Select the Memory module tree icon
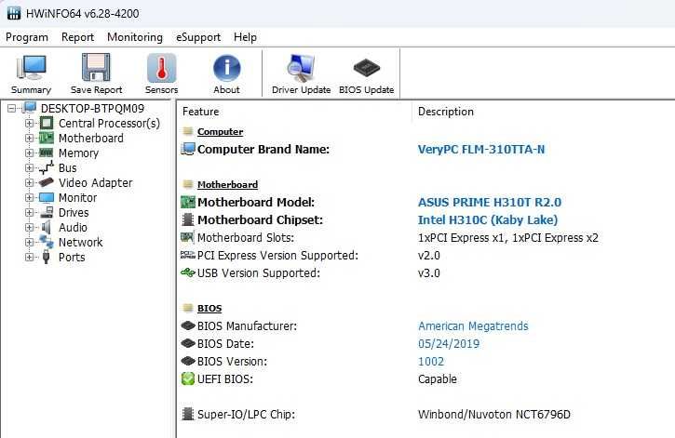The image size is (675, 438). point(46,153)
